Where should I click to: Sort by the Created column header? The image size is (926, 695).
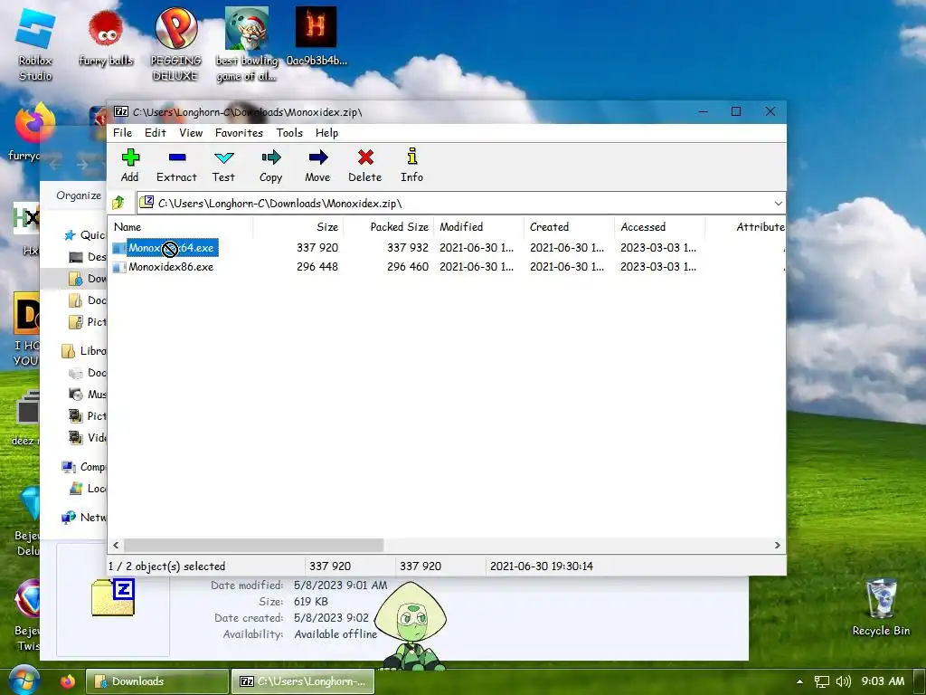point(570,227)
